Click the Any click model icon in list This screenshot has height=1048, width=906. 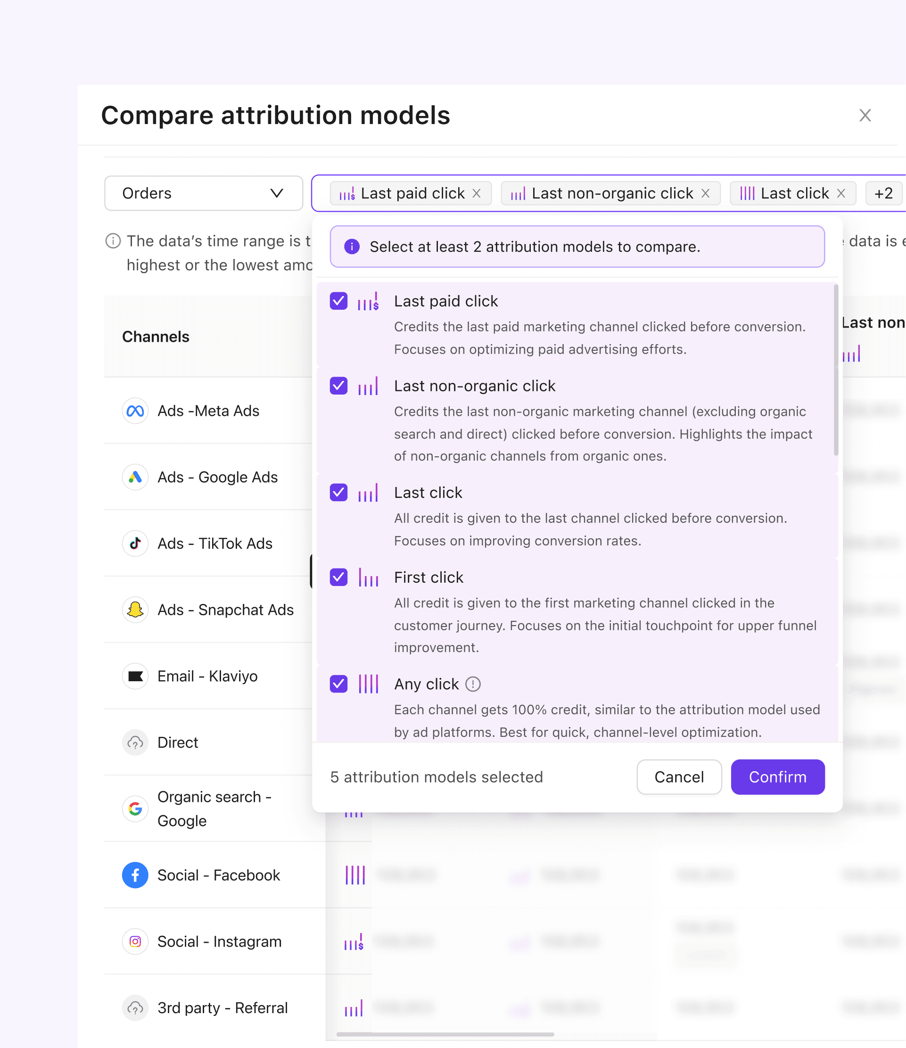tap(368, 685)
